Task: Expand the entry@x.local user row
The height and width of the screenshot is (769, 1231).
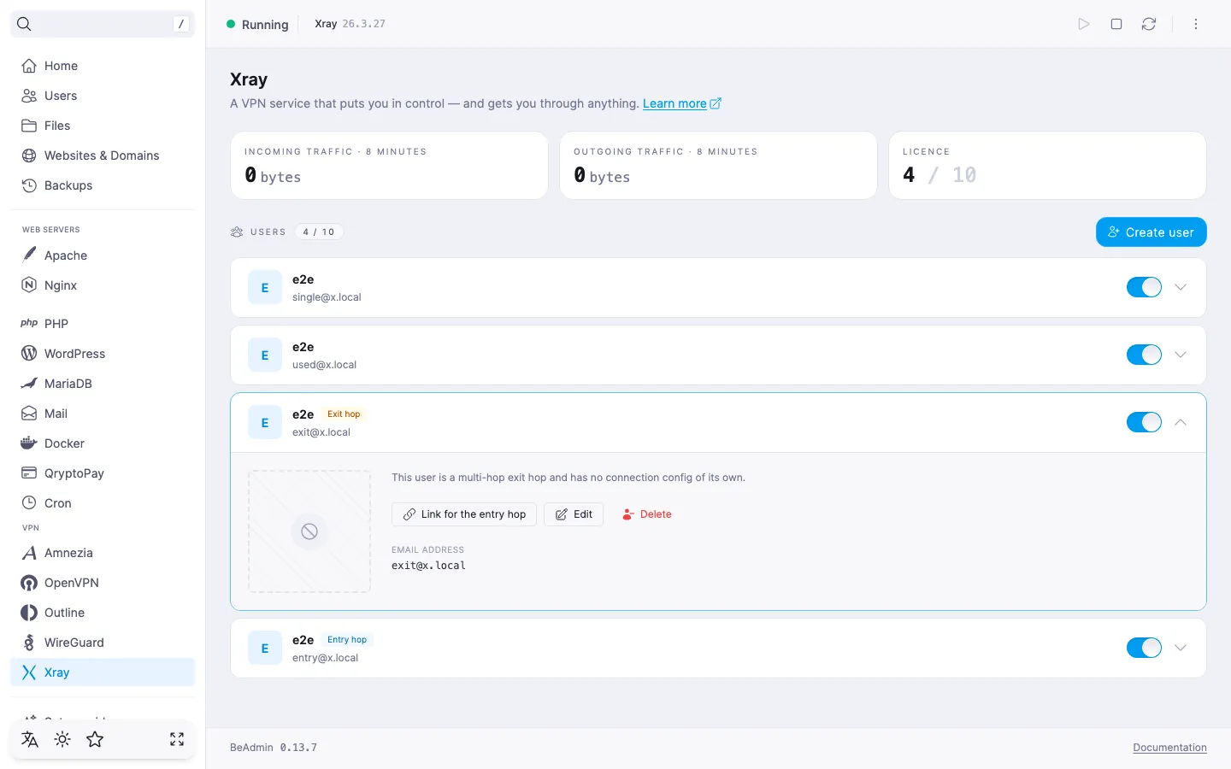Action: coord(1181,648)
